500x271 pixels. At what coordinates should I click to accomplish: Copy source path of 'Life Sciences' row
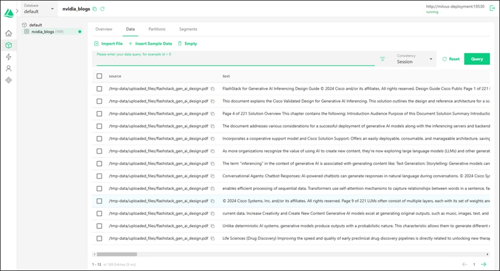(x=213, y=238)
